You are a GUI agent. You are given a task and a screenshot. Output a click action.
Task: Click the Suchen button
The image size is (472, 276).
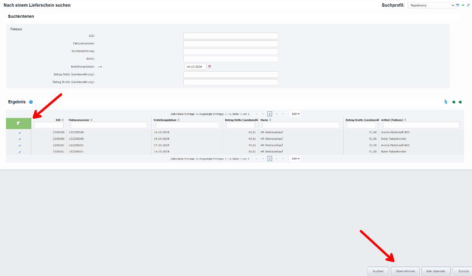coord(378,271)
